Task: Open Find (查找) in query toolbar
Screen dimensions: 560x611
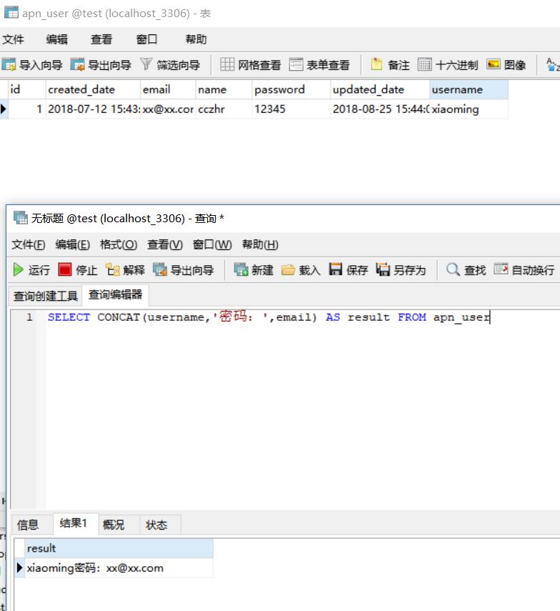Action: click(454, 269)
